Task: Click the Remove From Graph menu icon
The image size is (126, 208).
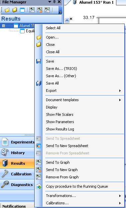Action: 39,177
